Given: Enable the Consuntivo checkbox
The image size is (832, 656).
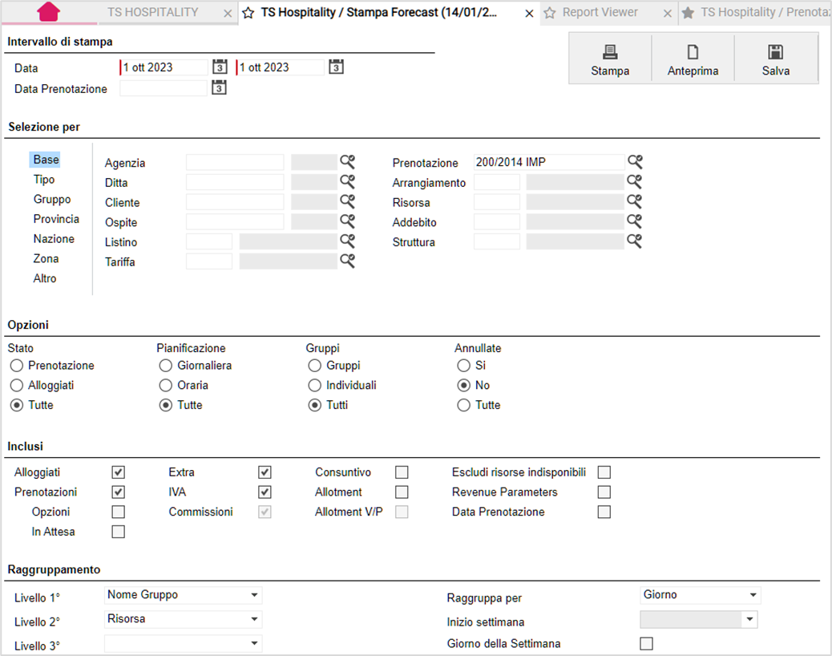Looking at the screenshot, I should tap(402, 472).
